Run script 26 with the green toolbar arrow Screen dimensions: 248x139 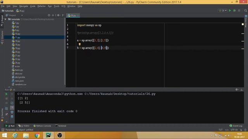pos(230,10)
